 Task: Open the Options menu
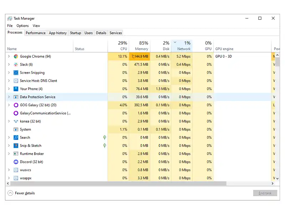point(22,26)
